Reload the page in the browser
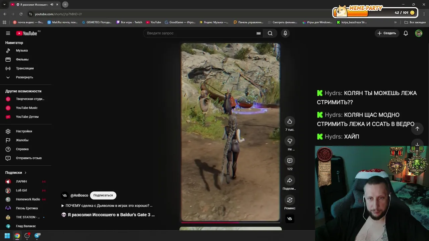Screen dimensions: 429x241 pyautogui.click(x=21, y=14)
